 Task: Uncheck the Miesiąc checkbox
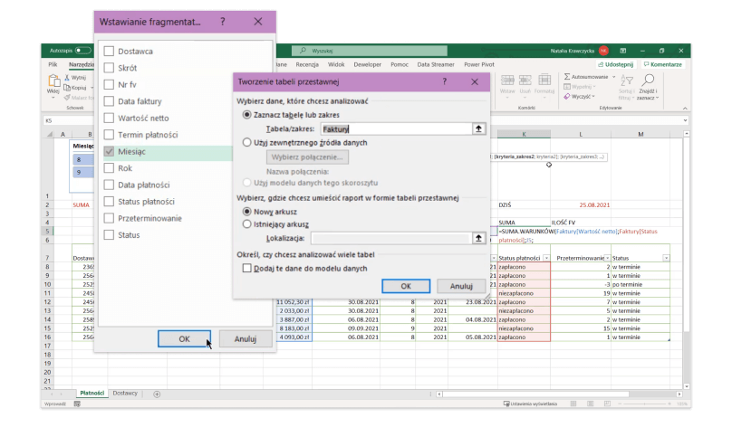[x=110, y=151]
